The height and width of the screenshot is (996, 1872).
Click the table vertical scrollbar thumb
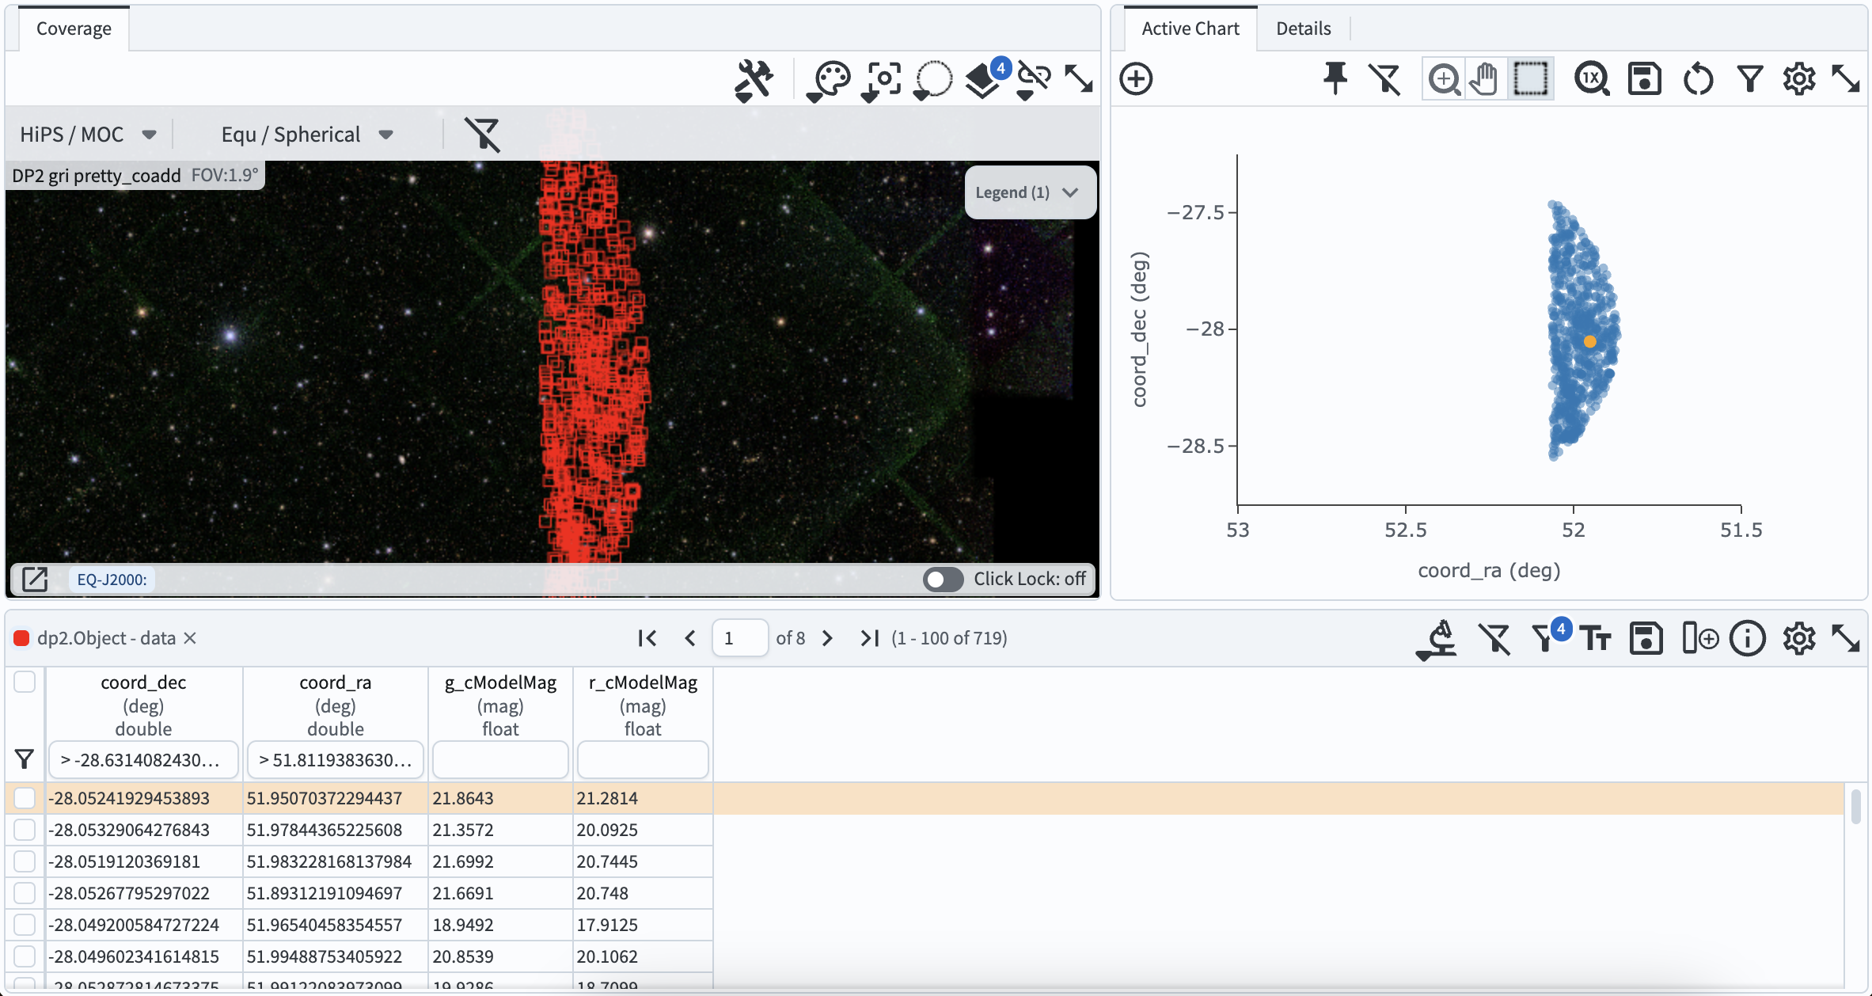pyautogui.click(x=1855, y=806)
